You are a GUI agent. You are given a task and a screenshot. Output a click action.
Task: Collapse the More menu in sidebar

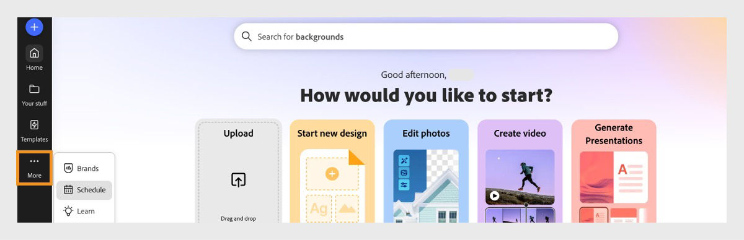34,168
